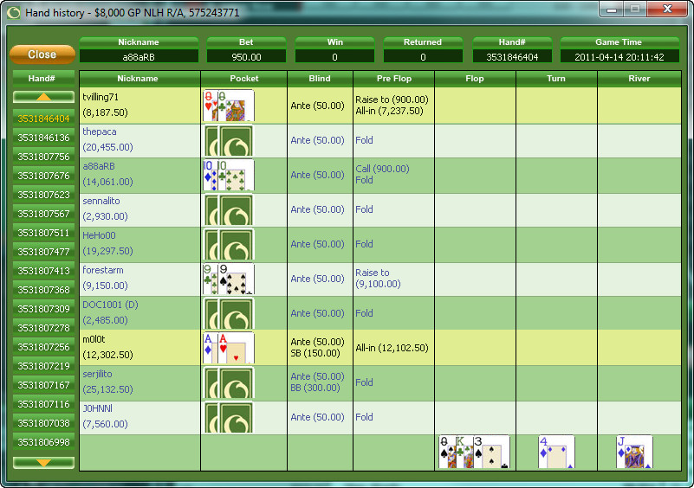Close the Hand history window via X
694x488 pixels.
pos(667,9)
